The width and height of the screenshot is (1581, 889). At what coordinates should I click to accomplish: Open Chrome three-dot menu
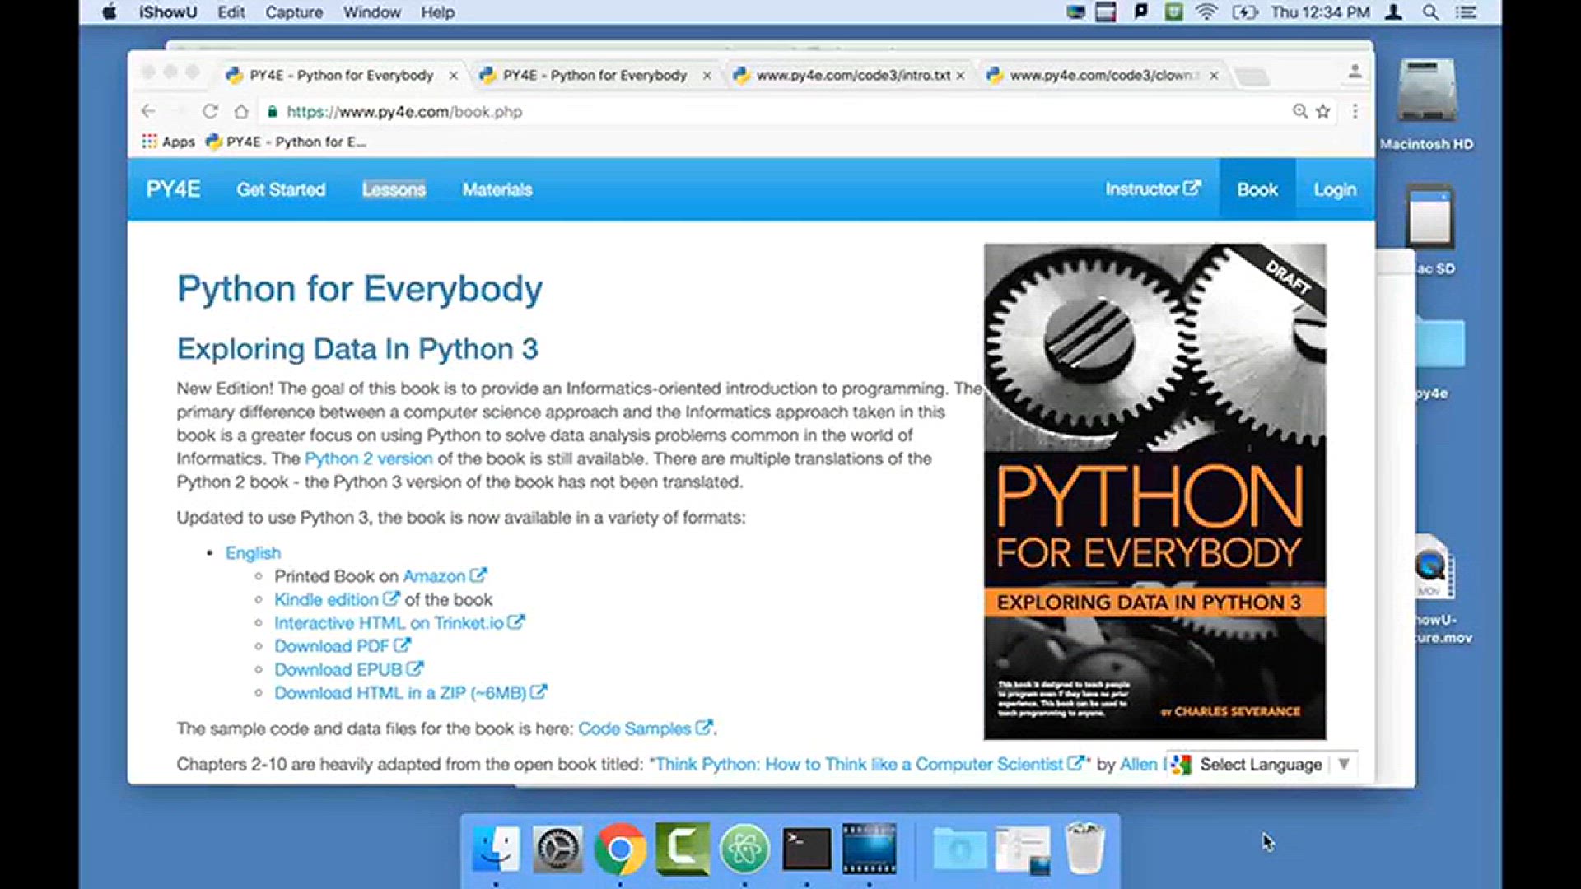pyautogui.click(x=1355, y=111)
